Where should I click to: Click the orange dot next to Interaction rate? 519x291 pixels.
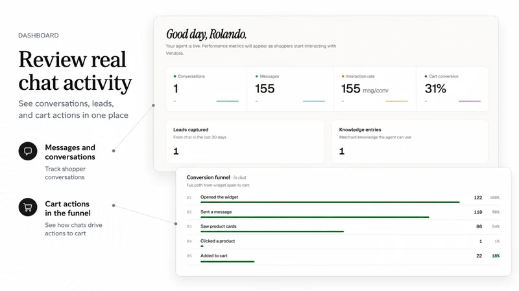point(343,76)
